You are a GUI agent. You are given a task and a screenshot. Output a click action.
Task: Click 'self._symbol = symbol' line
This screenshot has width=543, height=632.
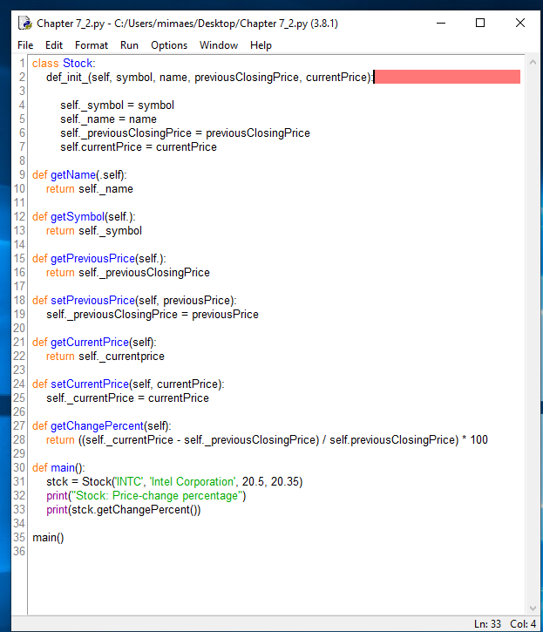tap(118, 105)
